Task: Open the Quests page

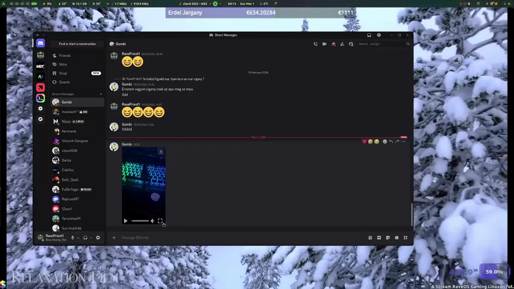Action: point(78,82)
